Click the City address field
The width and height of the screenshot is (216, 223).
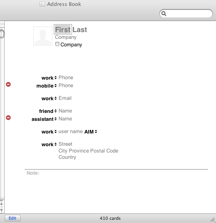(63, 151)
